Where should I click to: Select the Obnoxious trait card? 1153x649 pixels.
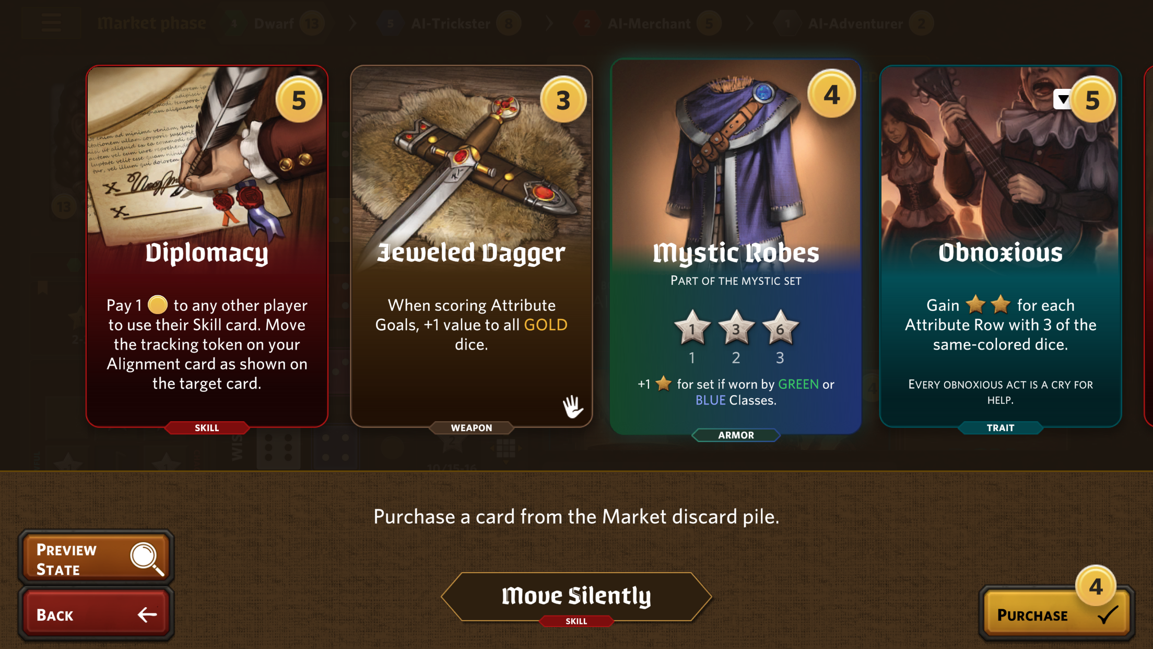click(1000, 247)
